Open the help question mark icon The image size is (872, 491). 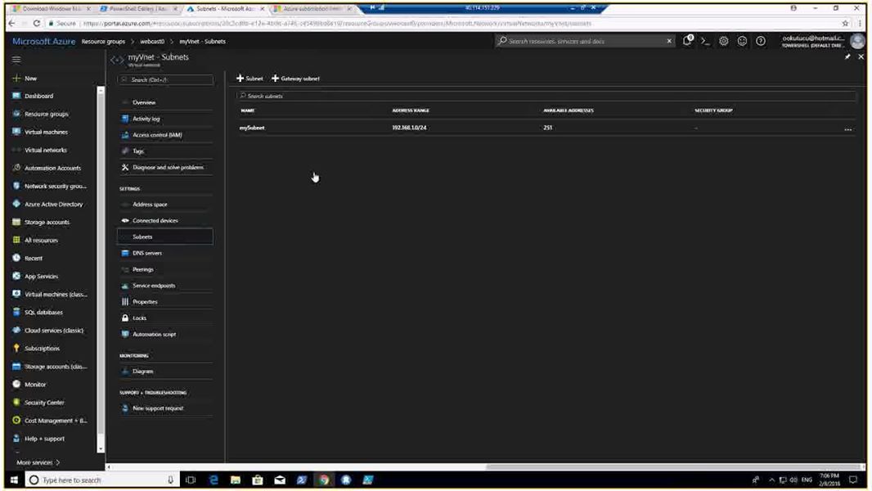pyautogui.click(x=760, y=41)
